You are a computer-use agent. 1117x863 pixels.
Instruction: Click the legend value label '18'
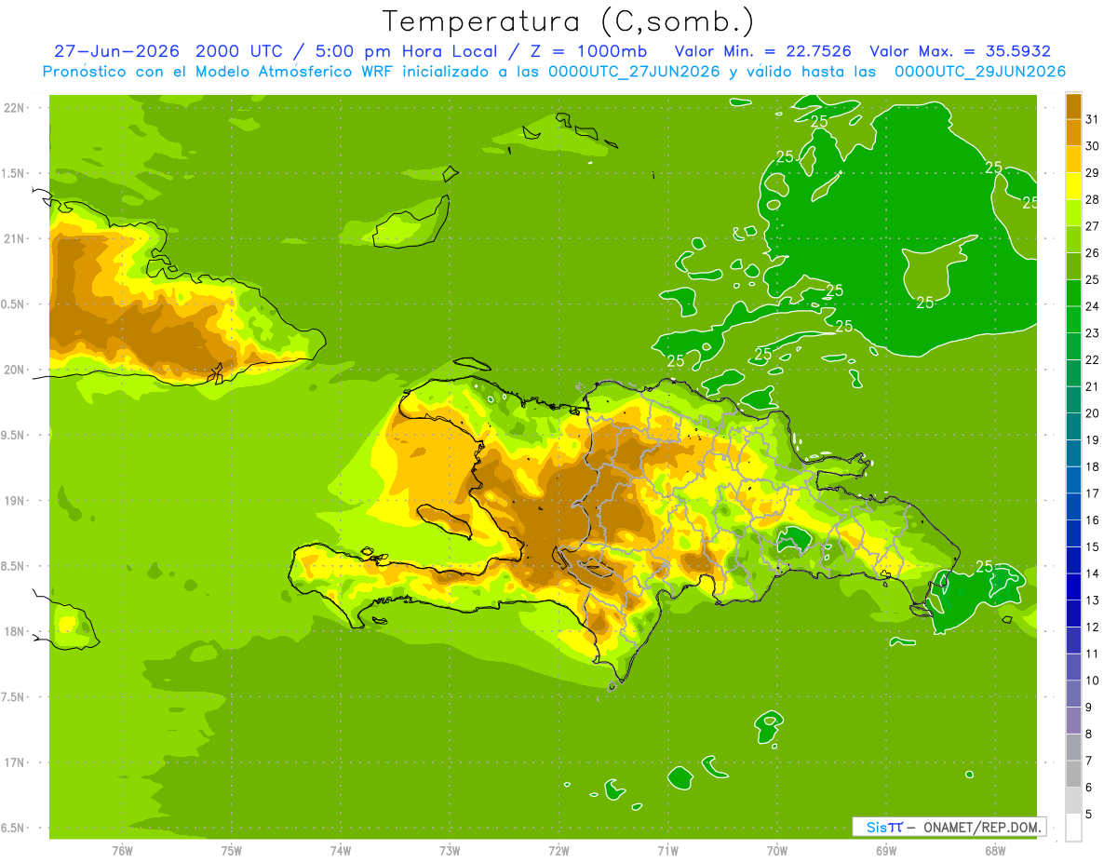coord(1093,466)
